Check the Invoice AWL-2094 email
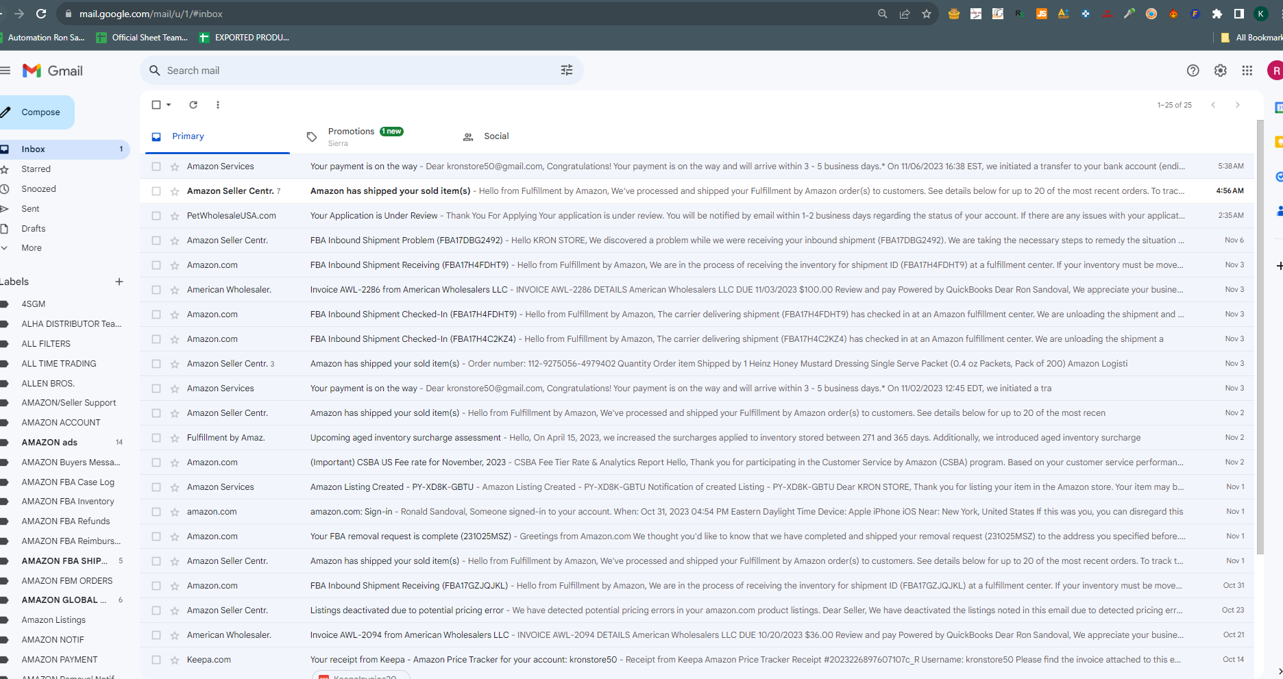 [x=156, y=635]
